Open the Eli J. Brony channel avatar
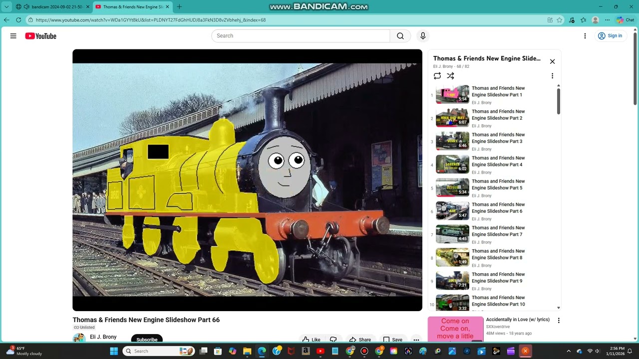The width and height of the screenshot is (639, 359). point(79,338)
